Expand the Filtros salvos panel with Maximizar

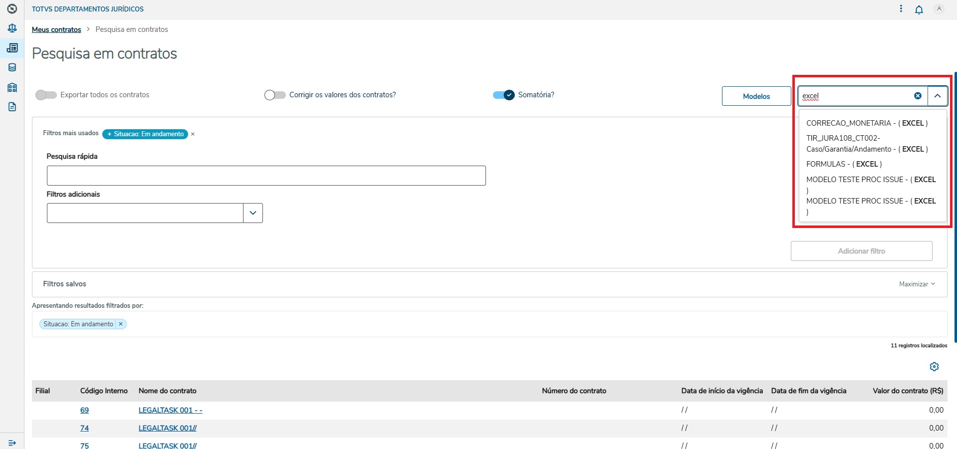pos(917,284)
